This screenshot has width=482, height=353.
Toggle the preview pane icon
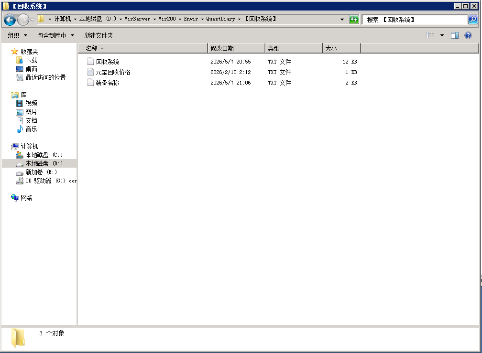click(x=455, y=35)
